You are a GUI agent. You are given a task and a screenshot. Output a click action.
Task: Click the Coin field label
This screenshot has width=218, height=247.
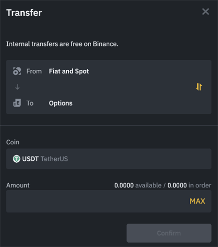click(13, 142)
